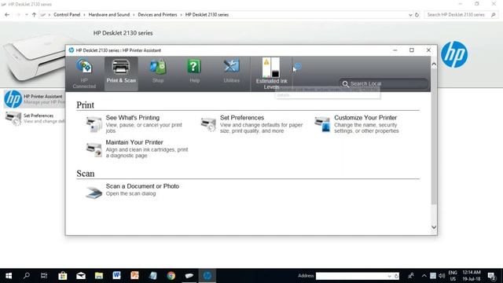
Task: Expand the address bar history dropdown
Action: pos(410,15)
